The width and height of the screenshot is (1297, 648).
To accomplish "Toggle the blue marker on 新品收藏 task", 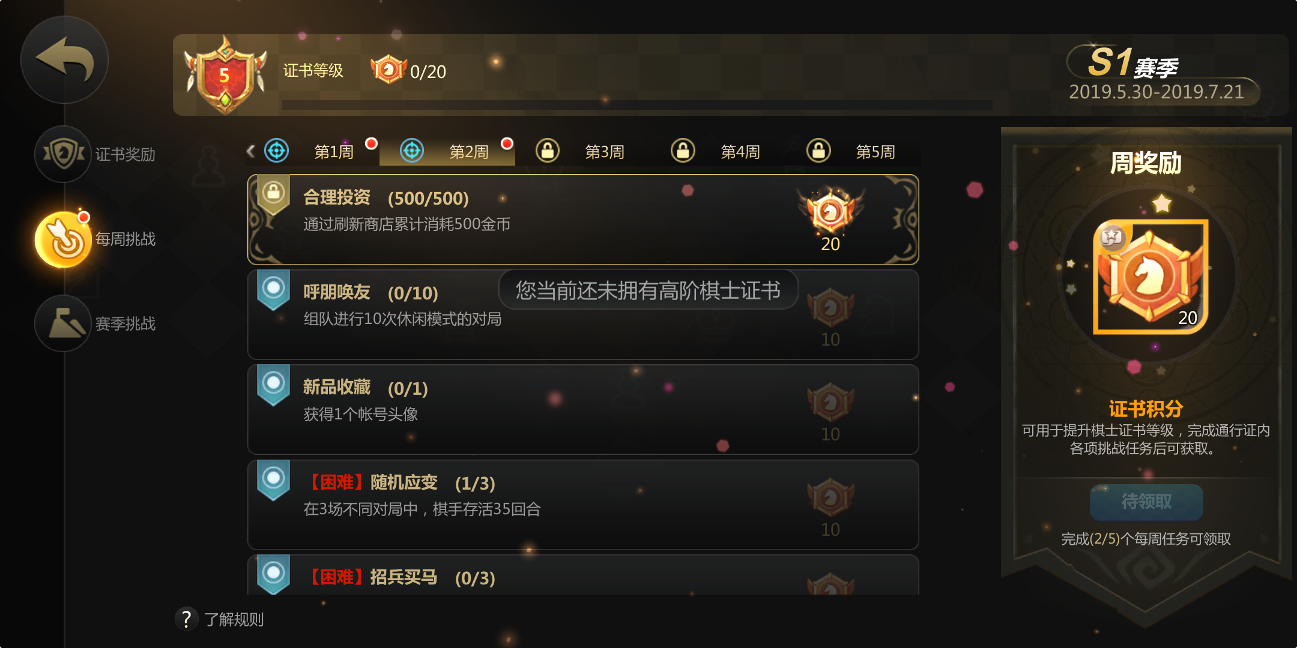I will [274, 385].
